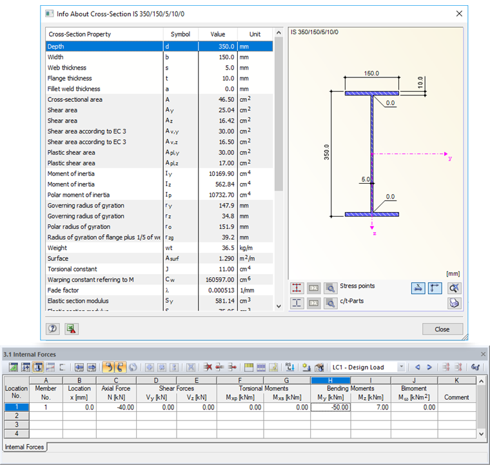Open help in cross-section dialog

53,329
